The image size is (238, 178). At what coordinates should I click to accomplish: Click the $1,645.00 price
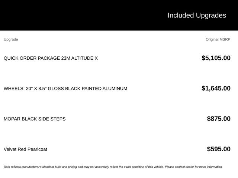coord(216,88)
